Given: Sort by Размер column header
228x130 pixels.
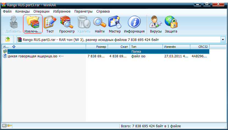Looking at the screenshot, I should coord(97,47).
